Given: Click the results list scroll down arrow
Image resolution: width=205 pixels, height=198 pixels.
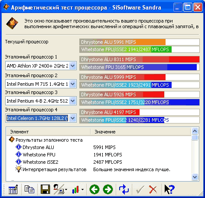Looking at the screenshot, I should (195, 177).
